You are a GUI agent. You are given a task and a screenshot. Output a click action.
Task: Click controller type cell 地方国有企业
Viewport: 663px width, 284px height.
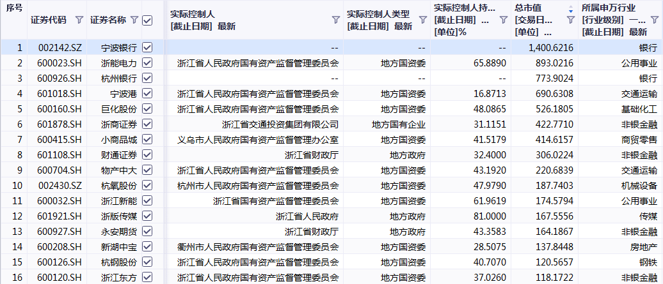(399, 124)
